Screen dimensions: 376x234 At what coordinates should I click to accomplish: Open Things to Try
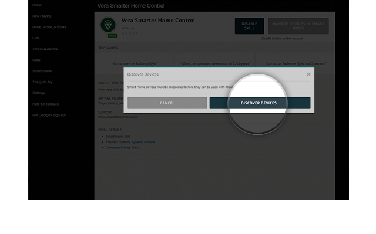[x=42, y=82]
